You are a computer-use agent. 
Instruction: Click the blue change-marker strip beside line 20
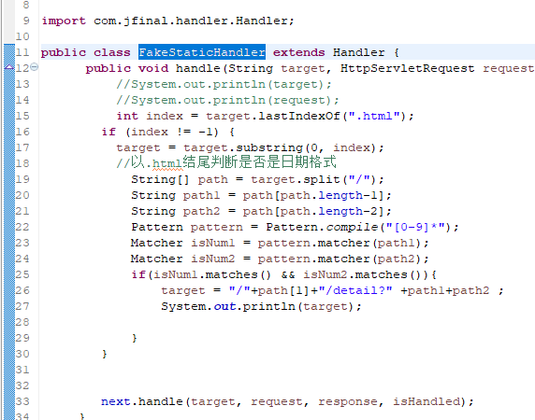point(9,195)
